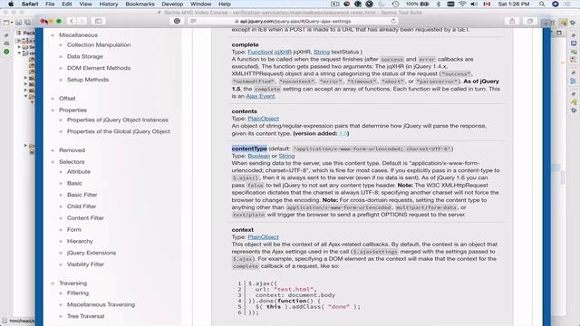Screen dimensions: 580x326
Task: Open the Basic Filter link
Action: (82, 195)
